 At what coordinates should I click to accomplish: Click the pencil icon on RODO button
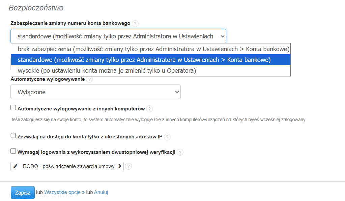pos(15,166)
